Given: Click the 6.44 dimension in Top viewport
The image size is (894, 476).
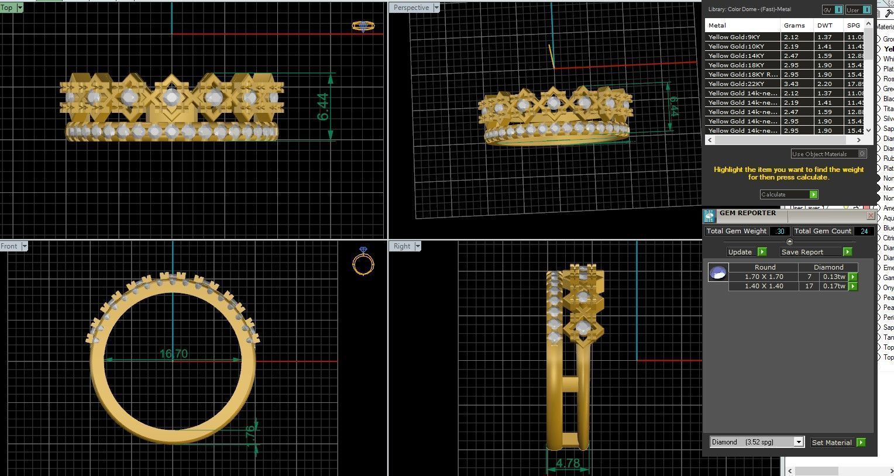Looking at the screenshot, I should point(323,106).
